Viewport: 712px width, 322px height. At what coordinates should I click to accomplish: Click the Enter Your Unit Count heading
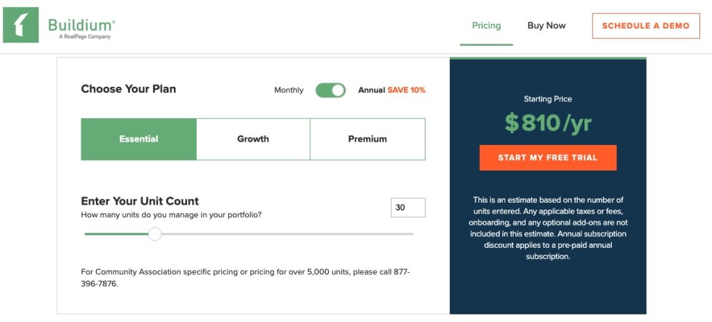point(140,201)
